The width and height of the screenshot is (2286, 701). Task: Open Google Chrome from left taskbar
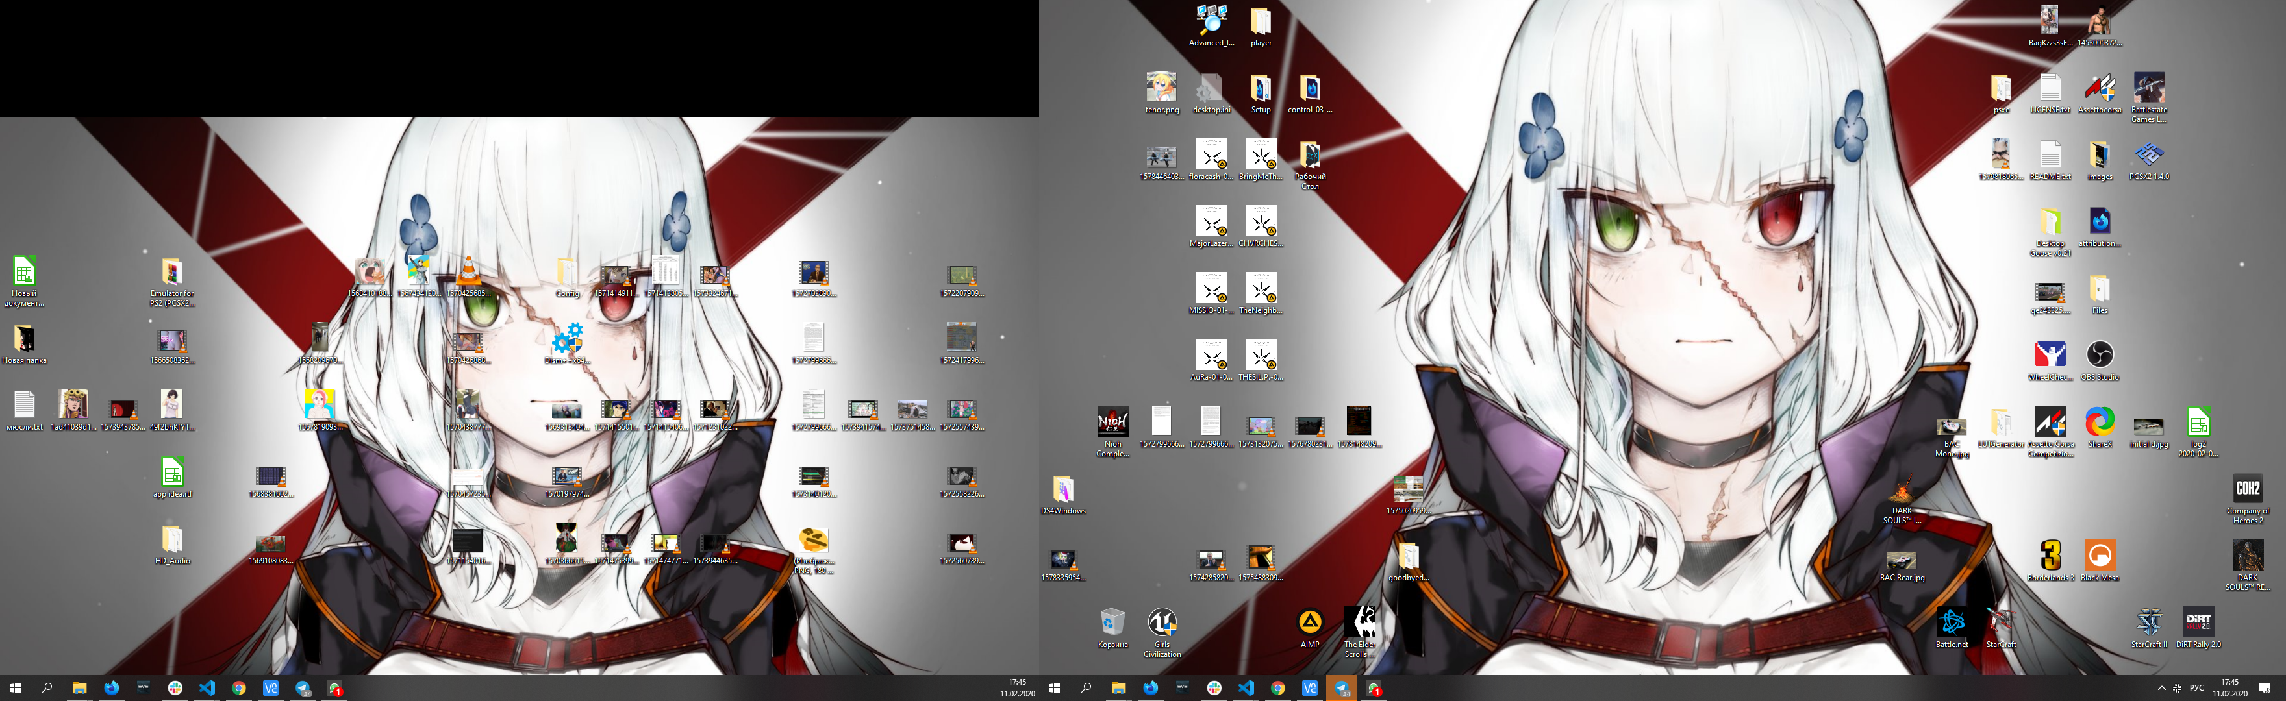click(x=239, y=689)
